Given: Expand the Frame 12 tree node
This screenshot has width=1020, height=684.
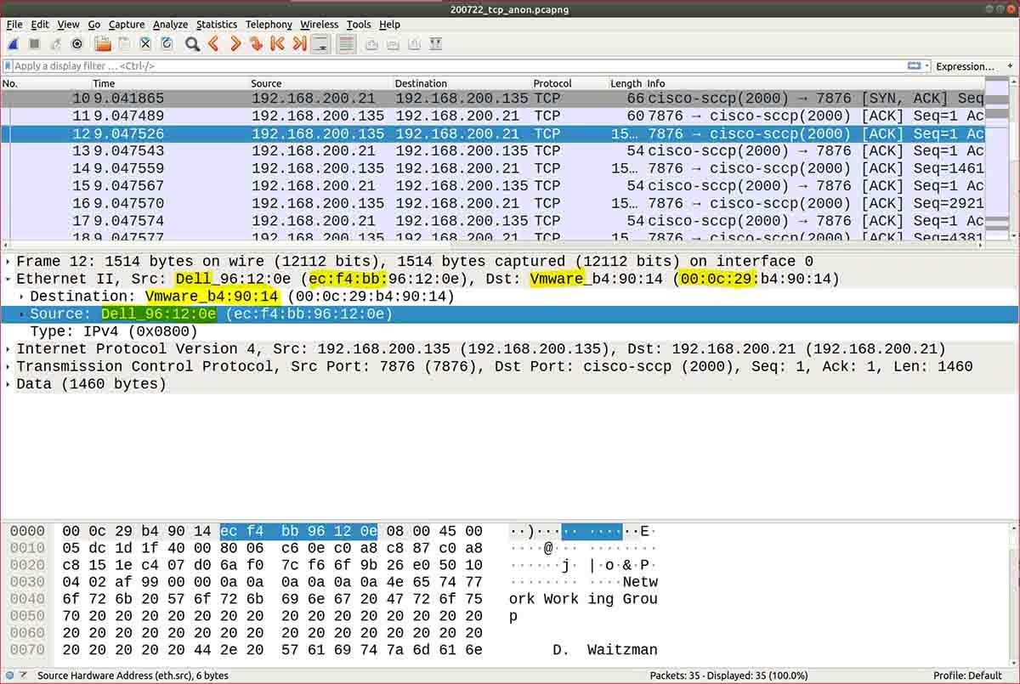Looking at the screenshot, I should point(8,262).
